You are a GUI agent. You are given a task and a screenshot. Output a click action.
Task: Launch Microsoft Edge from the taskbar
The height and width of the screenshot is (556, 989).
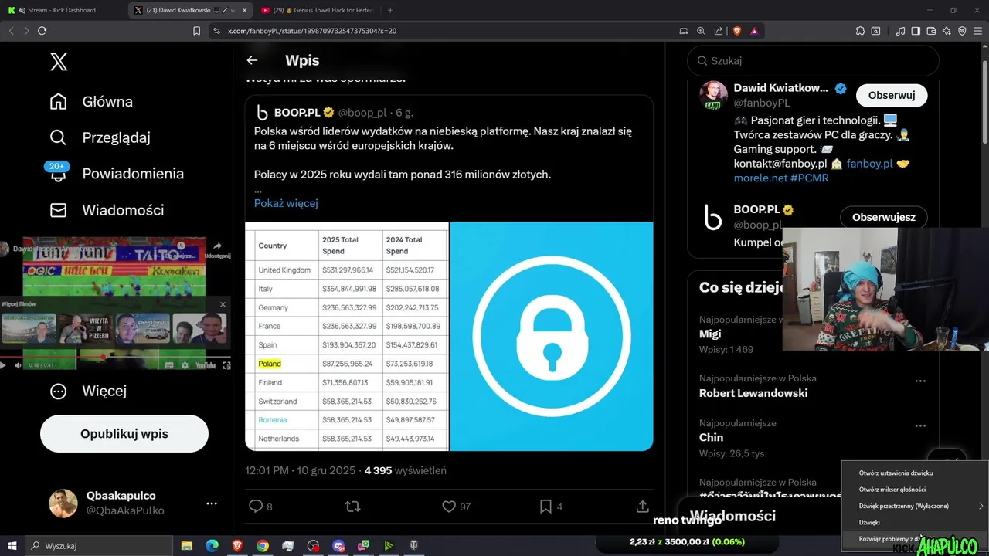coord(212,545)
